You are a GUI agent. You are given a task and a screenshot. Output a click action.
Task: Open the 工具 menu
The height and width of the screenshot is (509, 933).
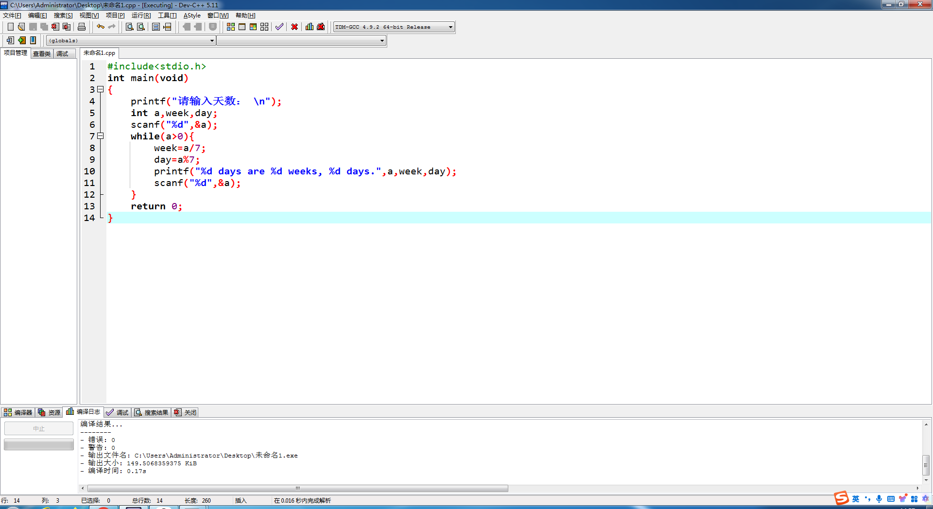(167, 16)
